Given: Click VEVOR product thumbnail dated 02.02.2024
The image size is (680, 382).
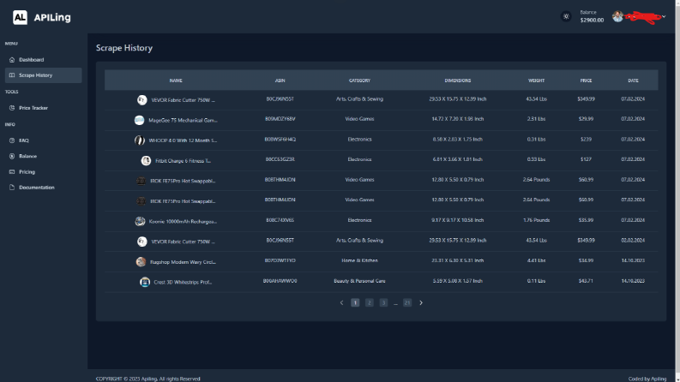Looking at the screenshot, I should [141, 242].
